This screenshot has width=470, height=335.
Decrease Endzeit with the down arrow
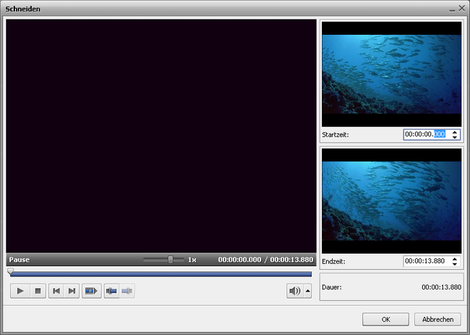coord(455,263)
